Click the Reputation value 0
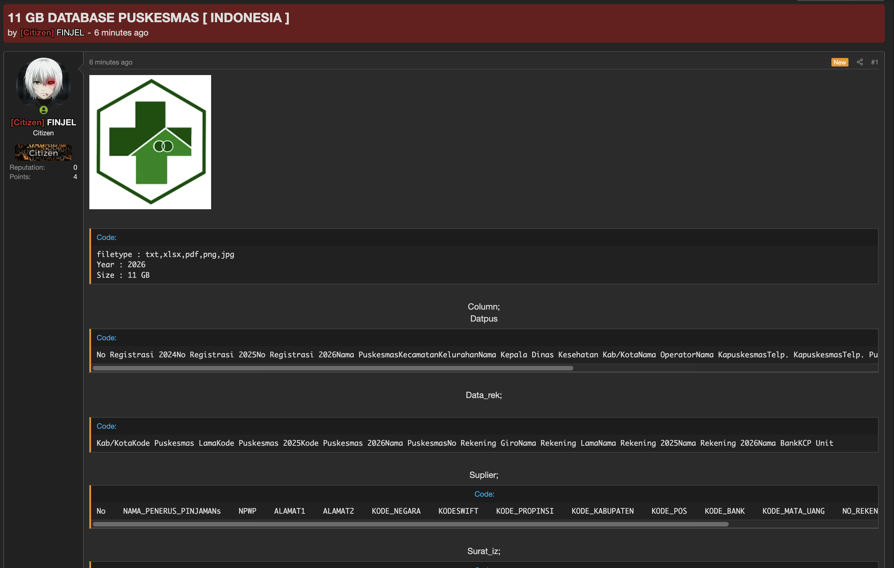 point(75,167)
